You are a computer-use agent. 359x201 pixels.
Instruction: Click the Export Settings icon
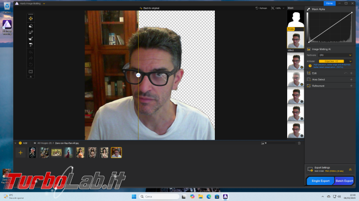point(310,169)
